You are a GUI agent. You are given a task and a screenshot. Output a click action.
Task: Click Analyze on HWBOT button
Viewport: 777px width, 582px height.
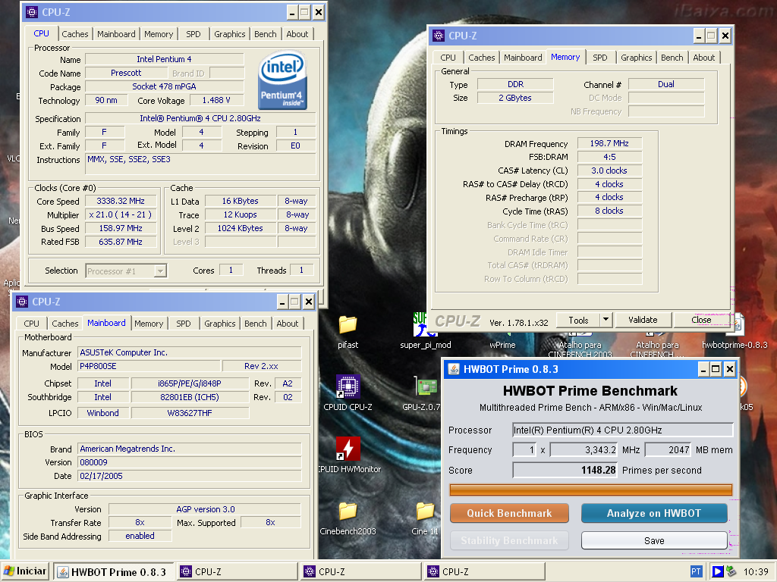653,513
